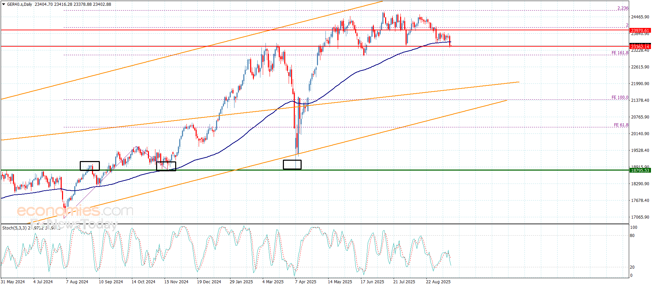Click the 21990.90 price axis value
The height and width of the screenshot is (286, 653).
(x=640, y=84)
